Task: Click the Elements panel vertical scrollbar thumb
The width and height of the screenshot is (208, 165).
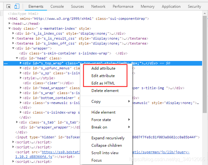Action: point(205,64)
